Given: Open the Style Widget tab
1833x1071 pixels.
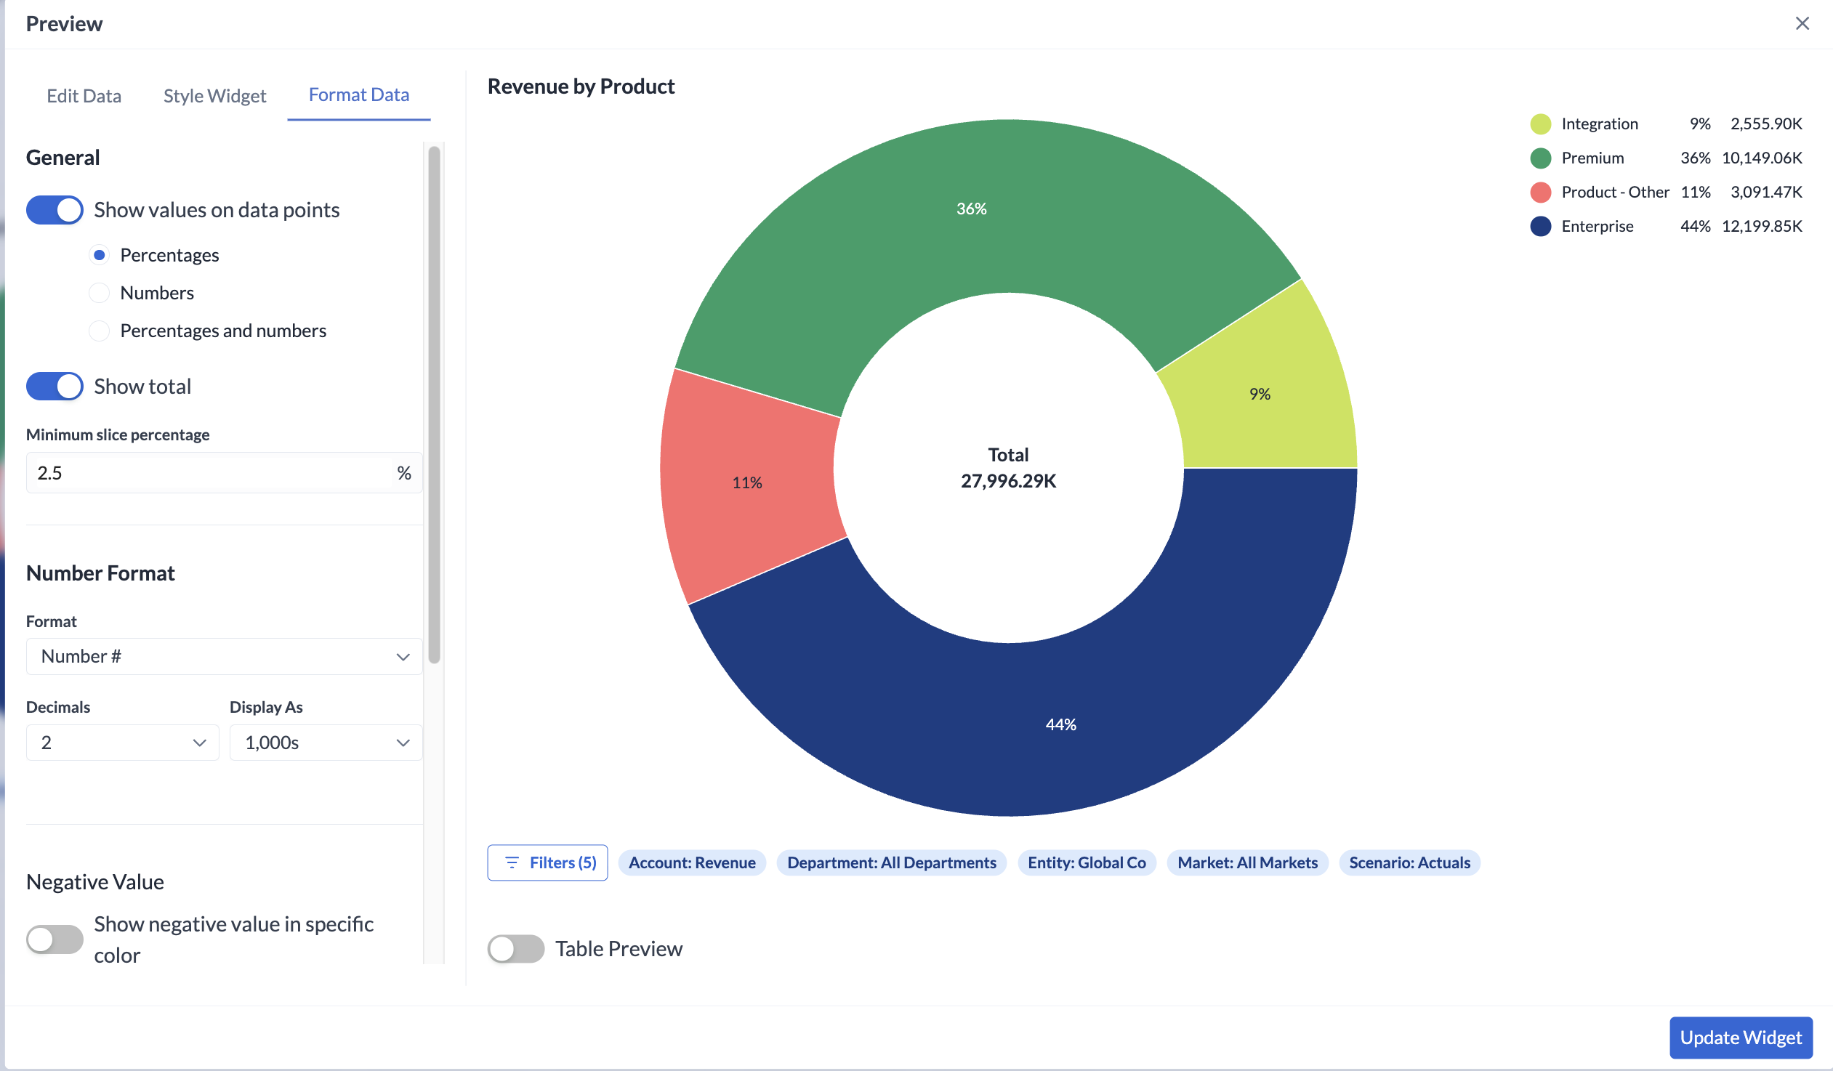Looking at the screenshot, I should (x=214, y=95).
